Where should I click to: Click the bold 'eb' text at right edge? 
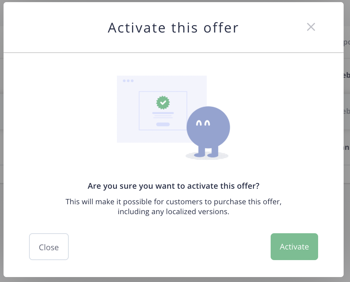click(x=347, y=75)
